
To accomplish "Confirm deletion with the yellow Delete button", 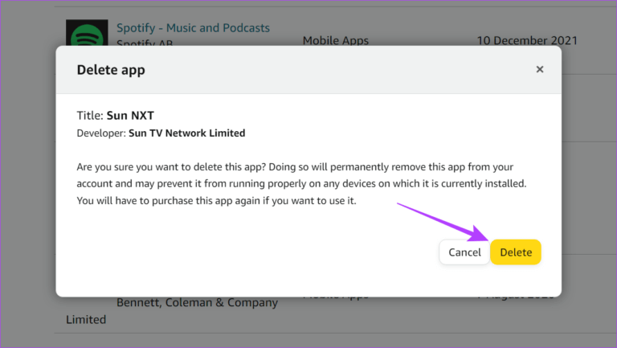I will 516,252.
